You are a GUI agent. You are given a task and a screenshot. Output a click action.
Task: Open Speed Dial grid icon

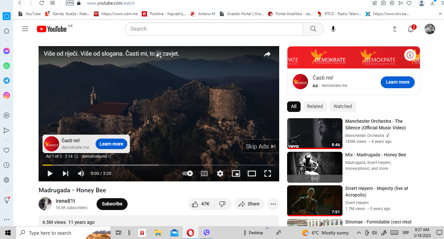pyautogui.click(x=53, y=3)
